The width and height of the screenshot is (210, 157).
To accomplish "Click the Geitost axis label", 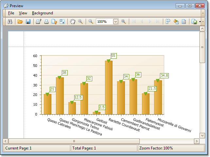I will (x=102, y=121).
